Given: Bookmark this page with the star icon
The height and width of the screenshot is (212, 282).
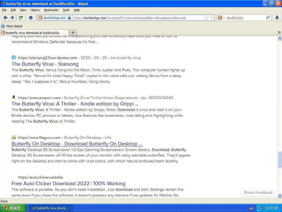Looking at the screenshot, I should [x=206, y=18].
